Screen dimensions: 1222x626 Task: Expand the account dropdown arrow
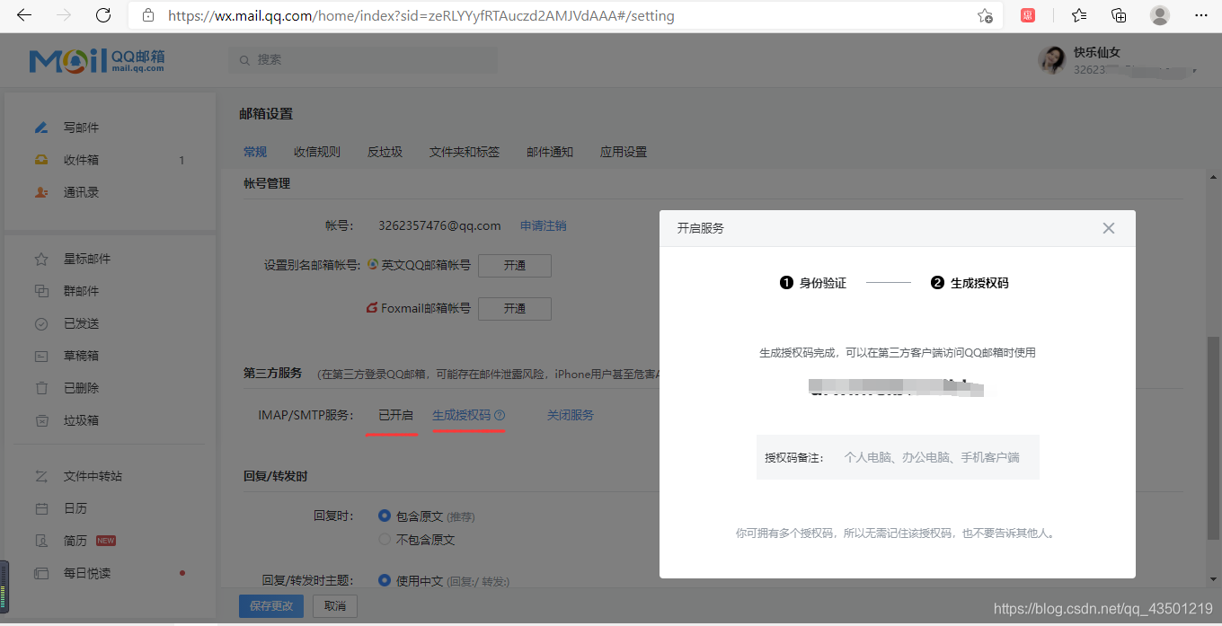tap(1195, 69)
